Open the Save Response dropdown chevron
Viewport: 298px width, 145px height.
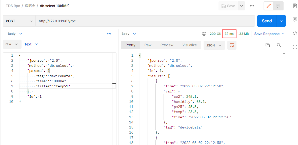[x=283, y=34]
